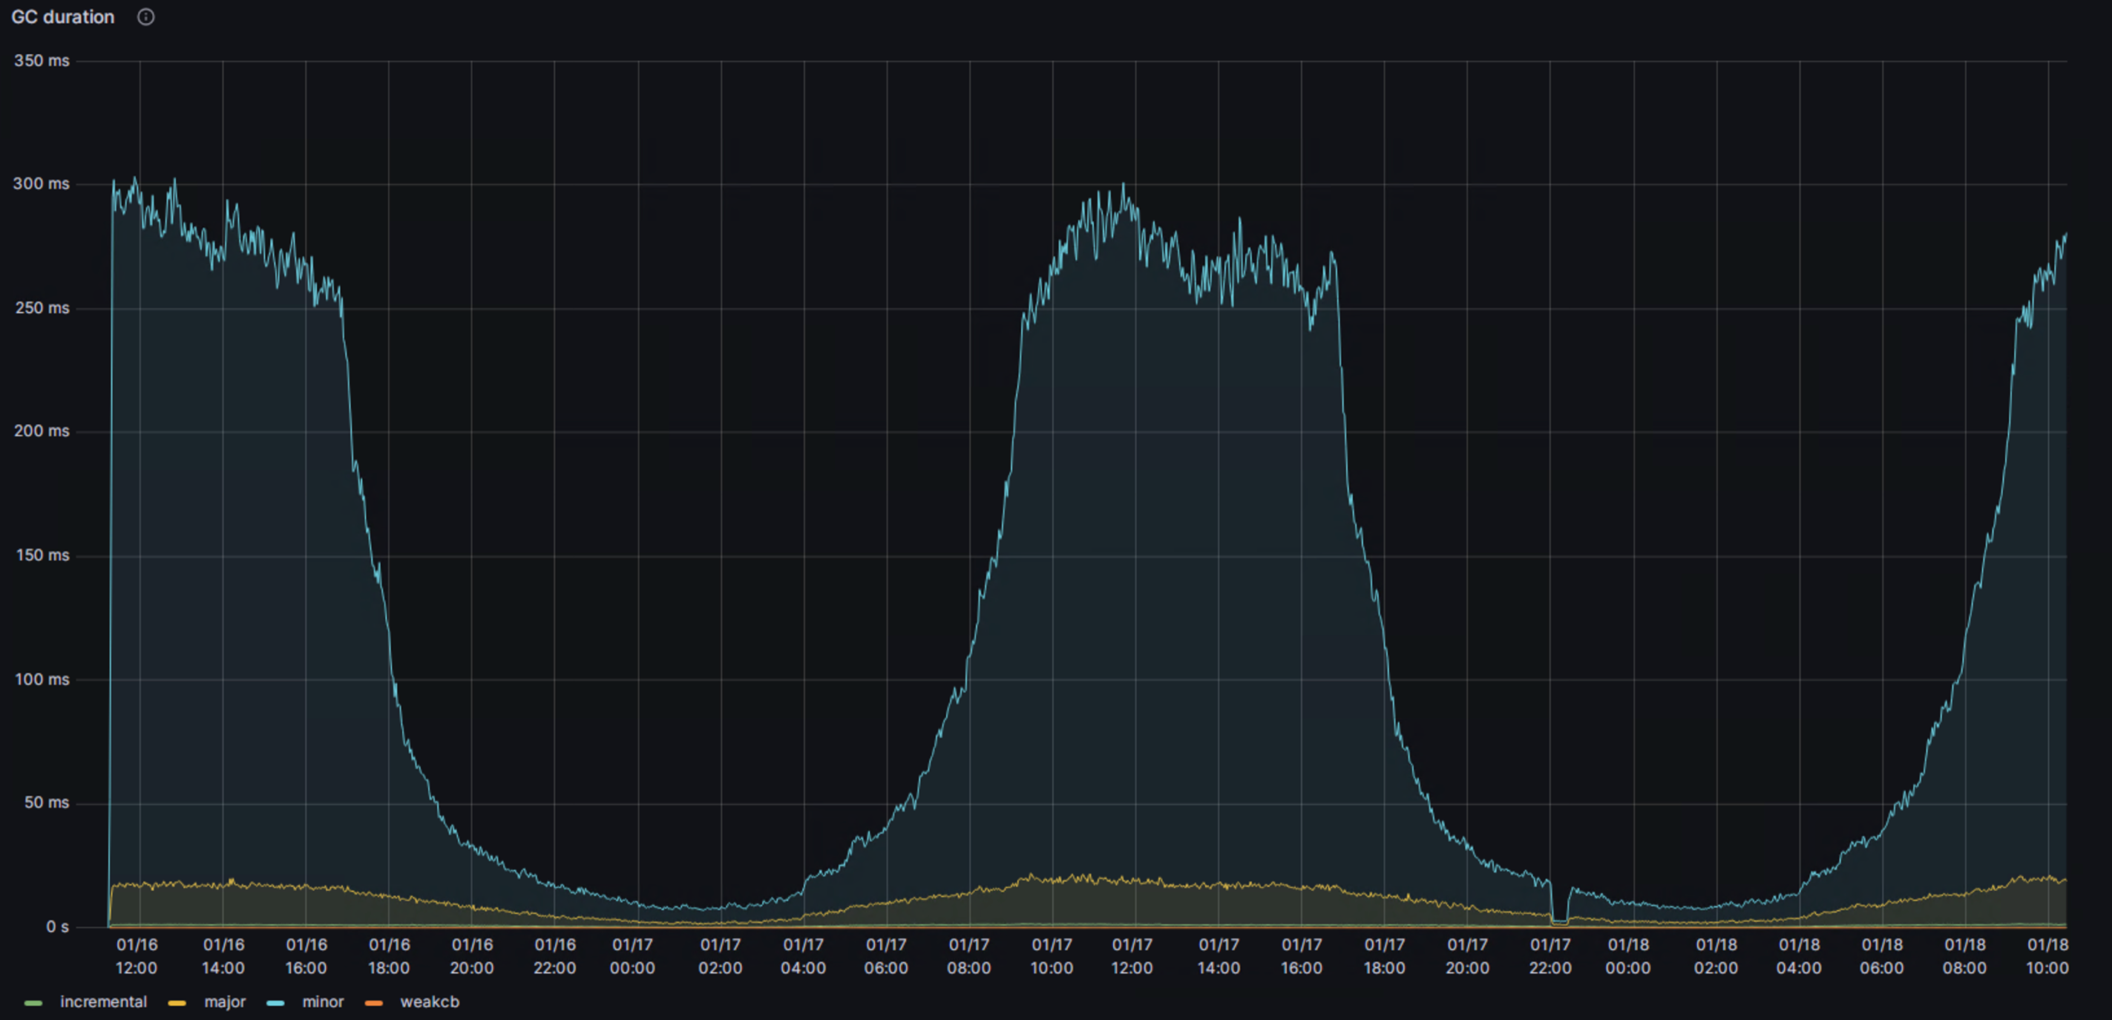Screen dimensions: 2112x1020
Task: Click the 250 ms y-axis label
Action: (42, 308)
